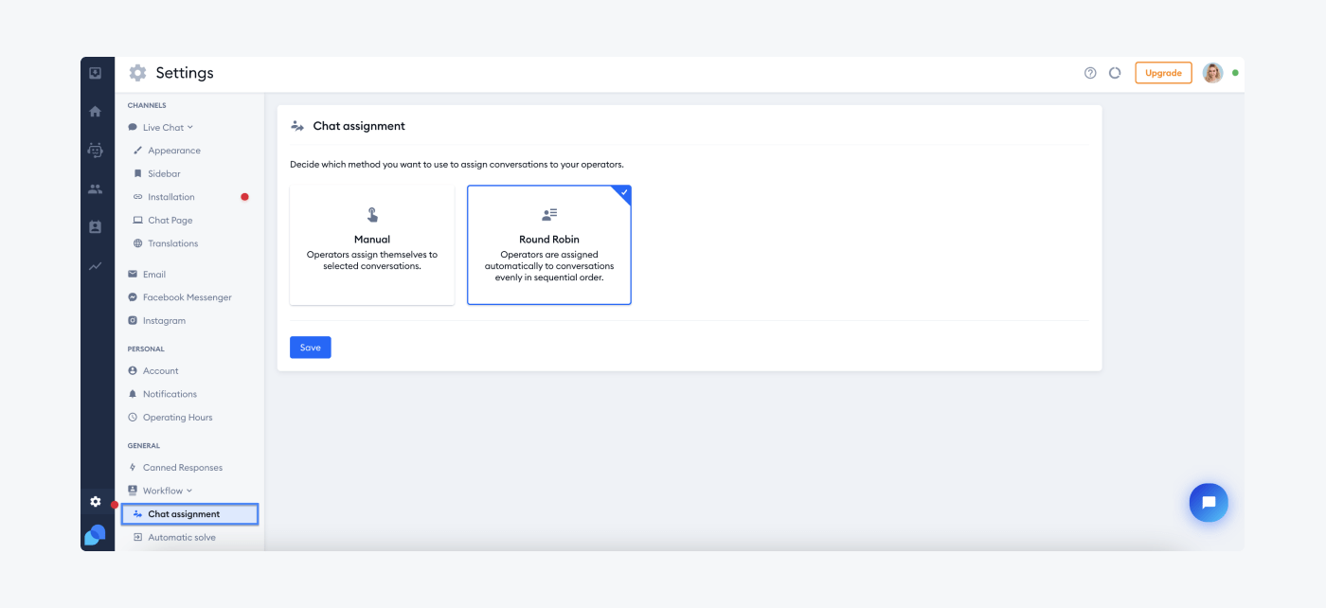Click the Settings gear icon in header
The image size is (1326, 608).
point(138,73)
